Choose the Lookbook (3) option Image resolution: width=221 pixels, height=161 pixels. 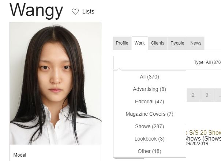tap(149, 139)
